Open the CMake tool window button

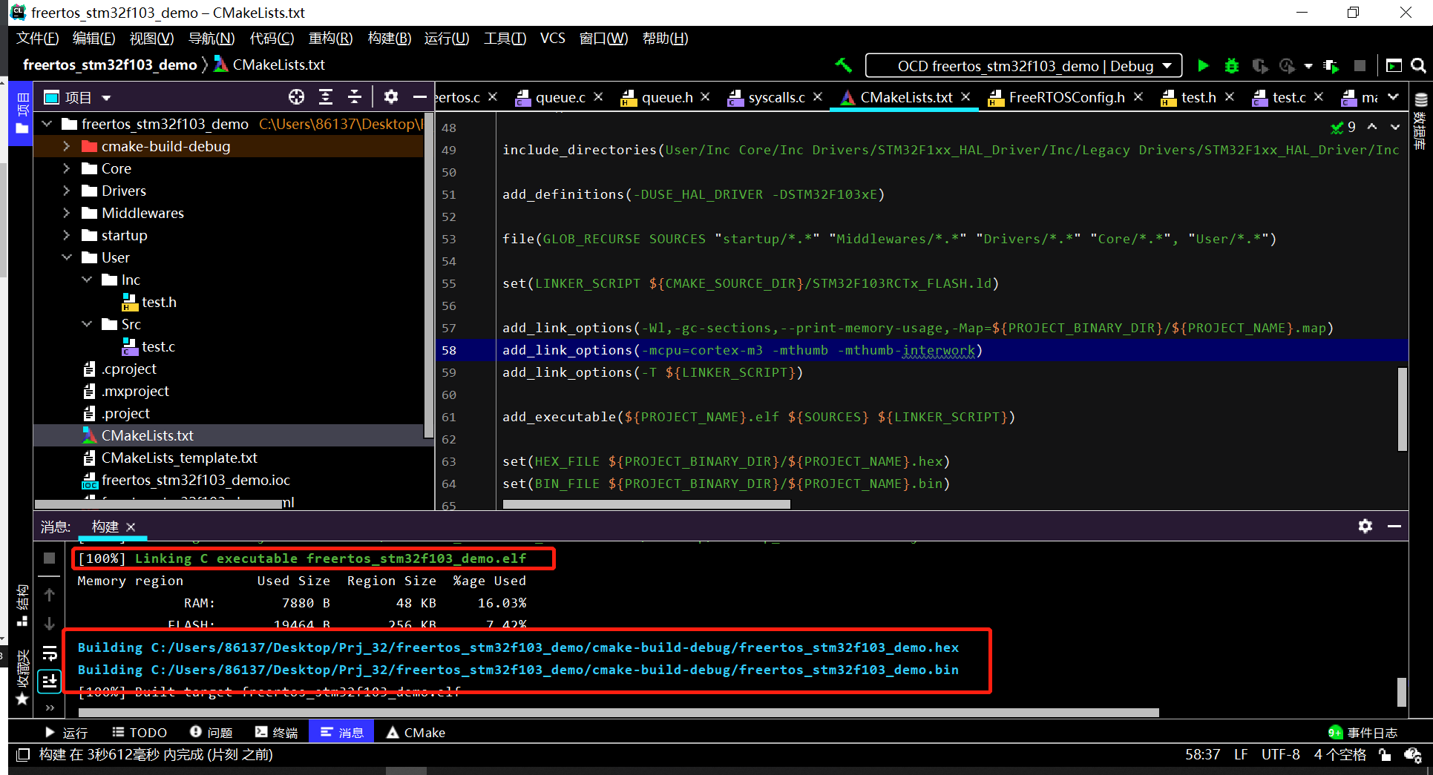coord(416,733)
